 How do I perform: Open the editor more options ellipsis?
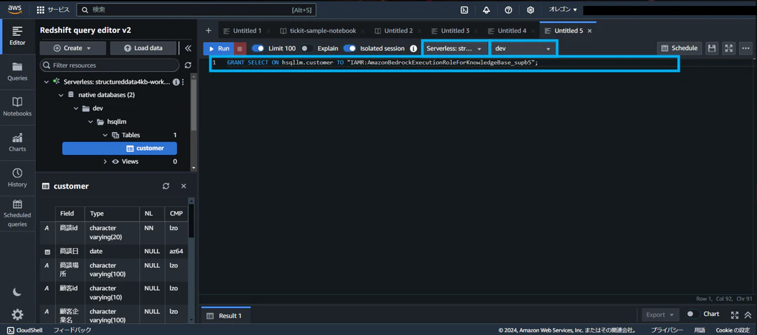(746, 48)
